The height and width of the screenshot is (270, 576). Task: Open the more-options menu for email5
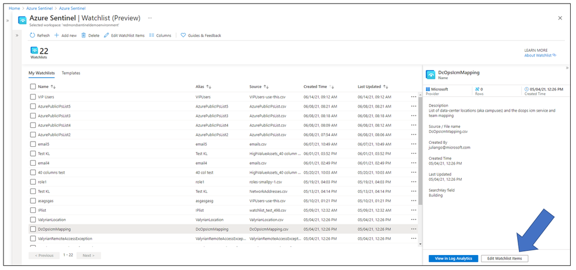[x=414, y=144]
